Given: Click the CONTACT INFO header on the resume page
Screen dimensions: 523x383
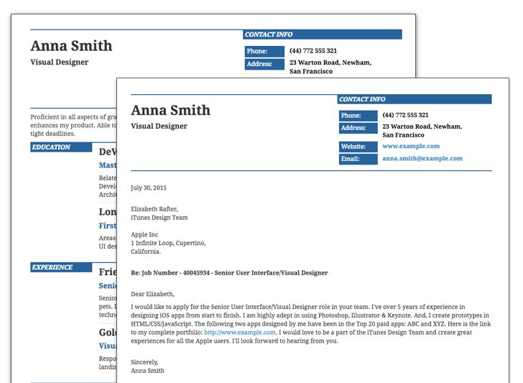Looking at the screenshot, I should point(323,34).
